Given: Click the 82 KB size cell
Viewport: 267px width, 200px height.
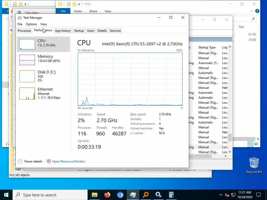Looking at the screenshot, I should tap(252, 34).
